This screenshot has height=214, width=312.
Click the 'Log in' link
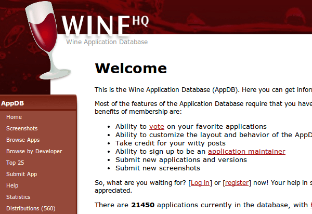click(200, 183)
